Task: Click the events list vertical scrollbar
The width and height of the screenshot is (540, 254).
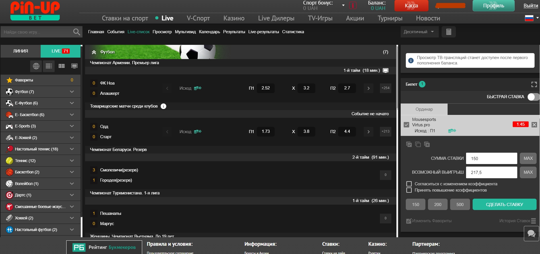Action: coord(397,77)
